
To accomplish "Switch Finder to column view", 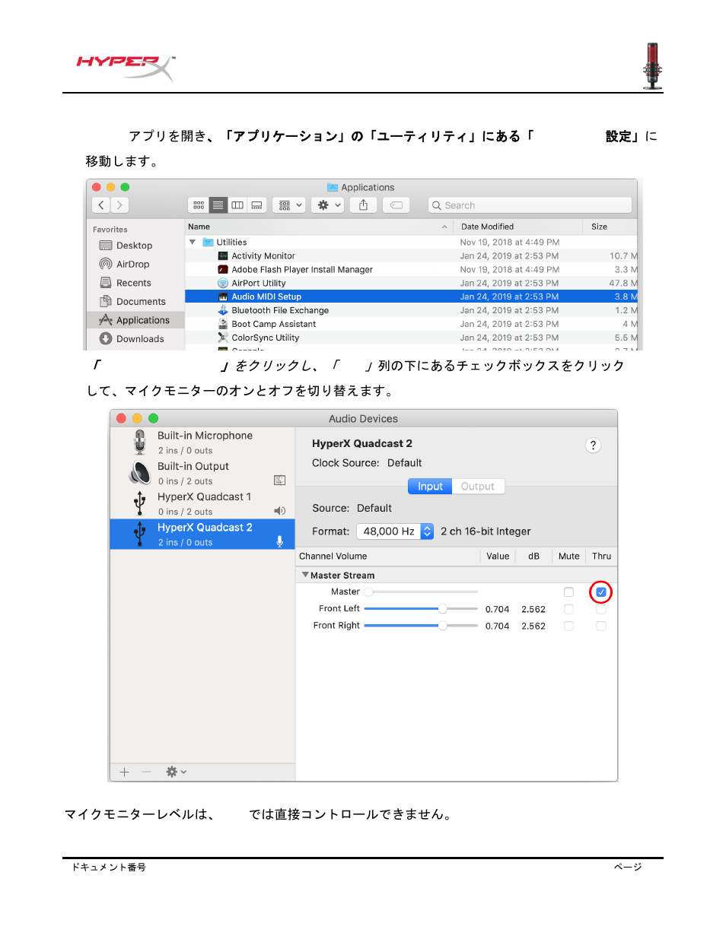I will [x=237, y=205].
